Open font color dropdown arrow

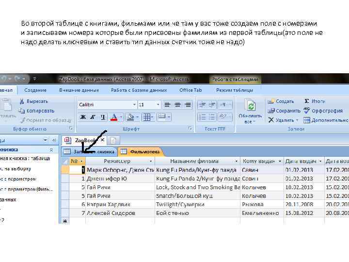click(x=121, y=117)
